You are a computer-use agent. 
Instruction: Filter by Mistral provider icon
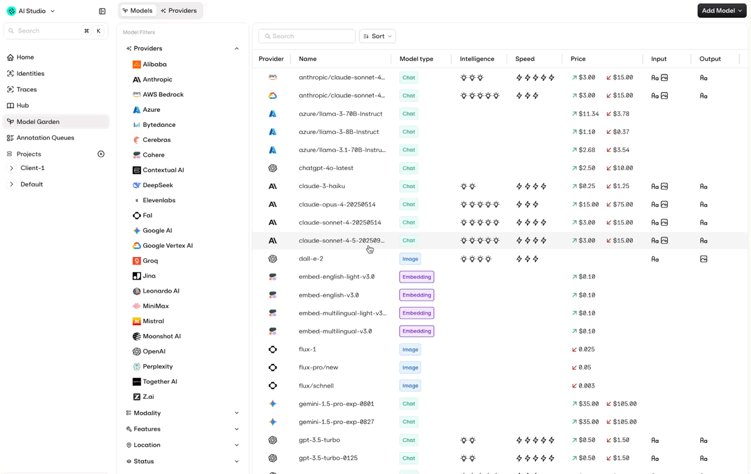(x=136, y=321)
